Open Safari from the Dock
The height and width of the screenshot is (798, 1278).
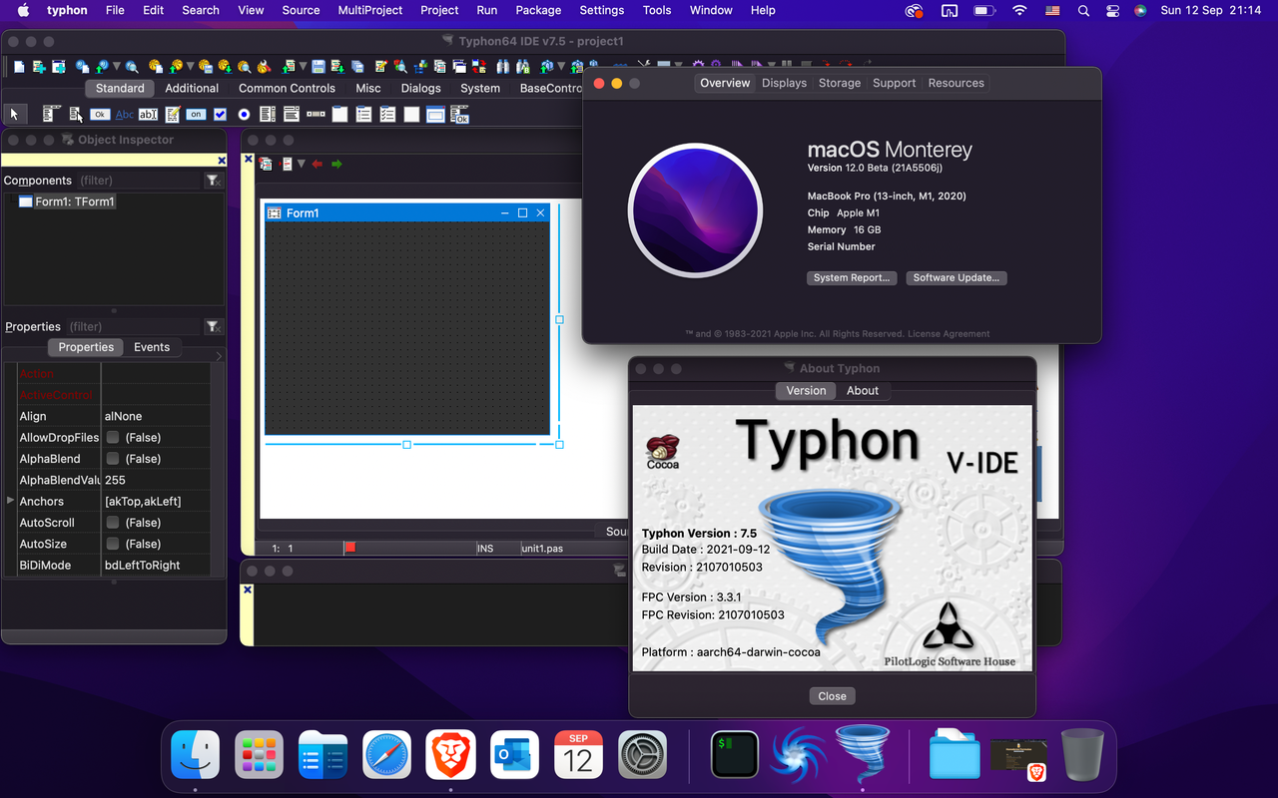(x=386, y=754)
